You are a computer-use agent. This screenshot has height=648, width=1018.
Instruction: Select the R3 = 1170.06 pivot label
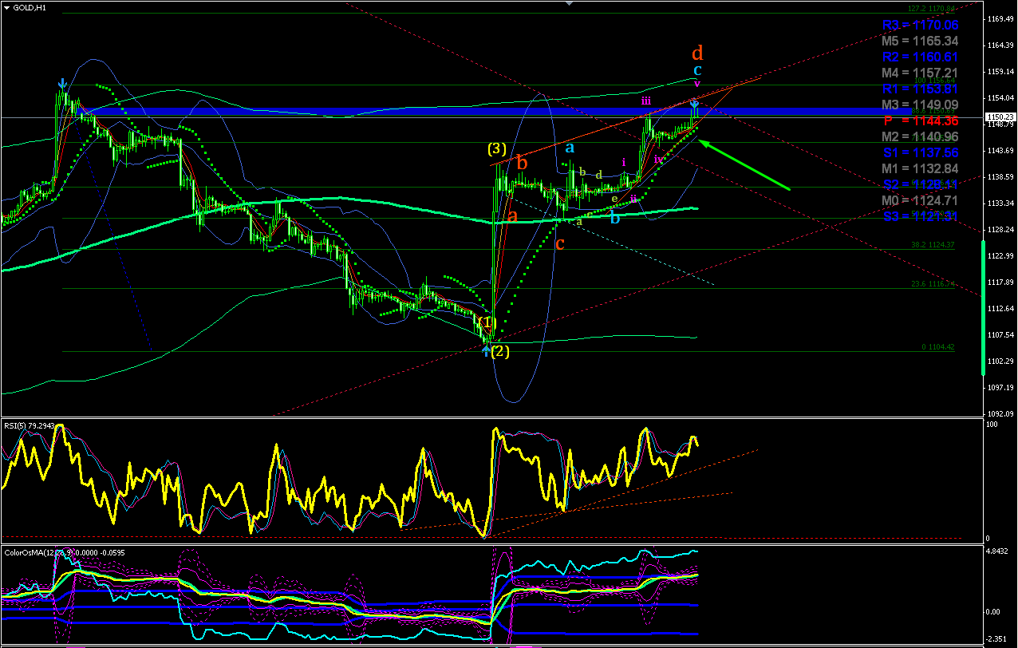click(x=921, y=26)
